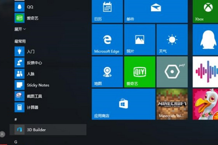Viewport: 218px width, 145px height.
Task: Open the 日历 calendar tile
Action: 107,11
